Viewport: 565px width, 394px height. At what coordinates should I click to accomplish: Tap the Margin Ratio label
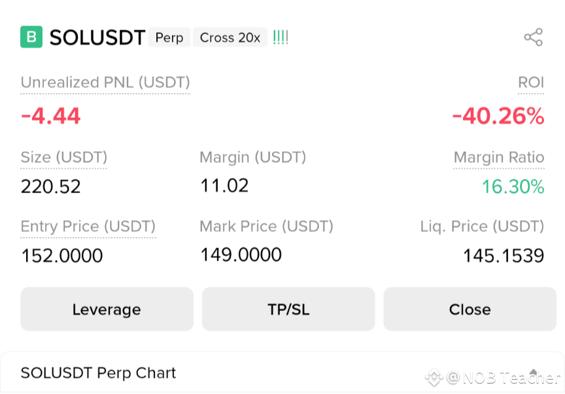coord(499,158)
